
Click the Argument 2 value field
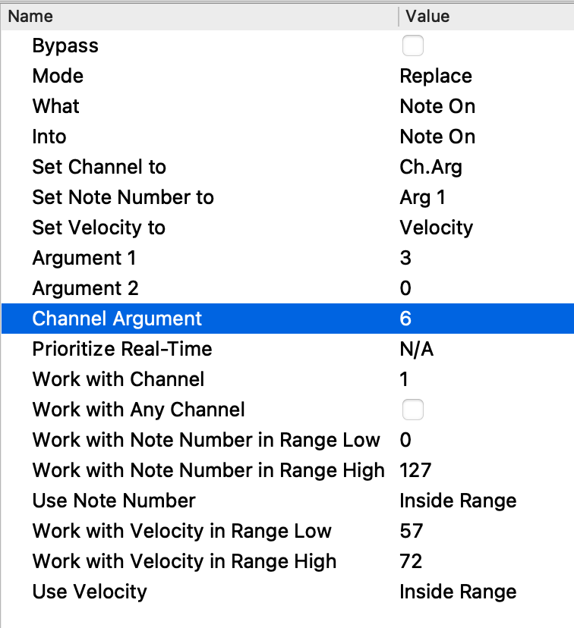click(x=405, y=289)
